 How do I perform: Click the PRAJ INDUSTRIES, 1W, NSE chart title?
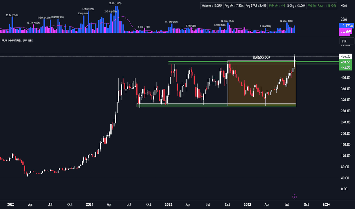(17, 40)
